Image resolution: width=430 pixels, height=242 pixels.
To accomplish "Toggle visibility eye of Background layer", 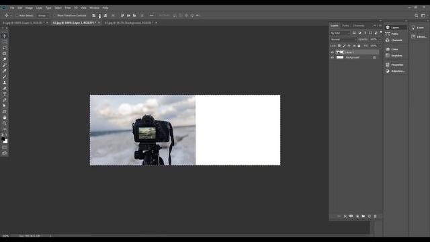I will (x=332, y=58).
